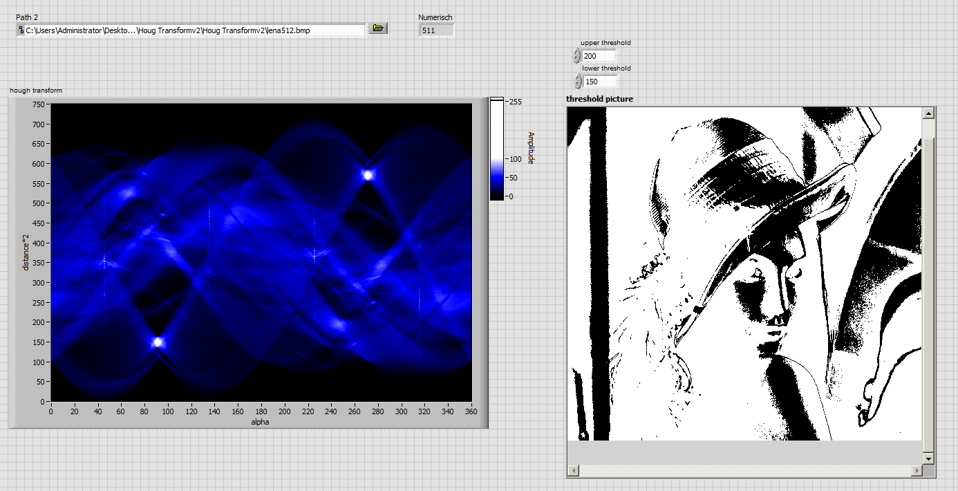Click the 750 value on the y-axis
This screenshot has width=958, height=491.
coord(38,104)
